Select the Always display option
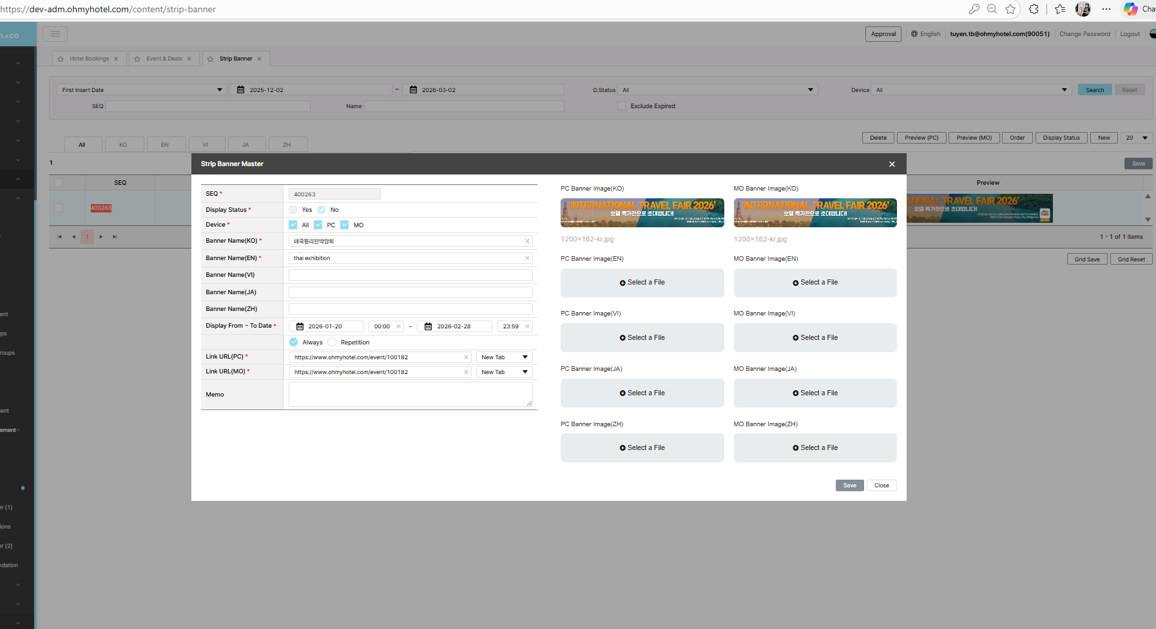This screenshot has height=629, width=1156. 294,343
